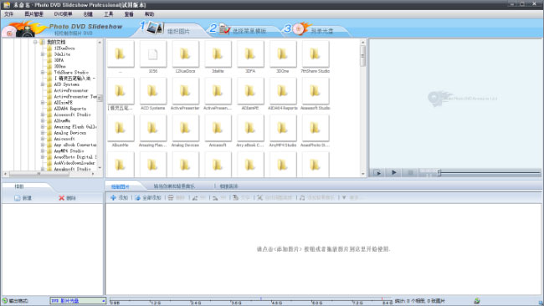Open the 更多 (More) toolbar dropdown arrow
Screen dimensions: 544x306
coord(344,197)
